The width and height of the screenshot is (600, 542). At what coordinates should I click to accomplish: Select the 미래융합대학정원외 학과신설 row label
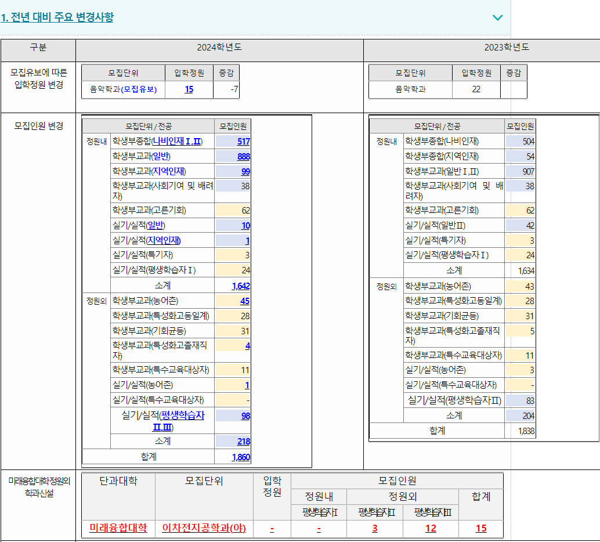tap(39, 487)
